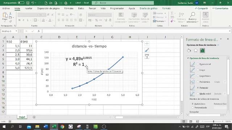This screenshot has height=130, width=232.
Task: Click the Pegar clipboard icon
Action: [5, 15]
